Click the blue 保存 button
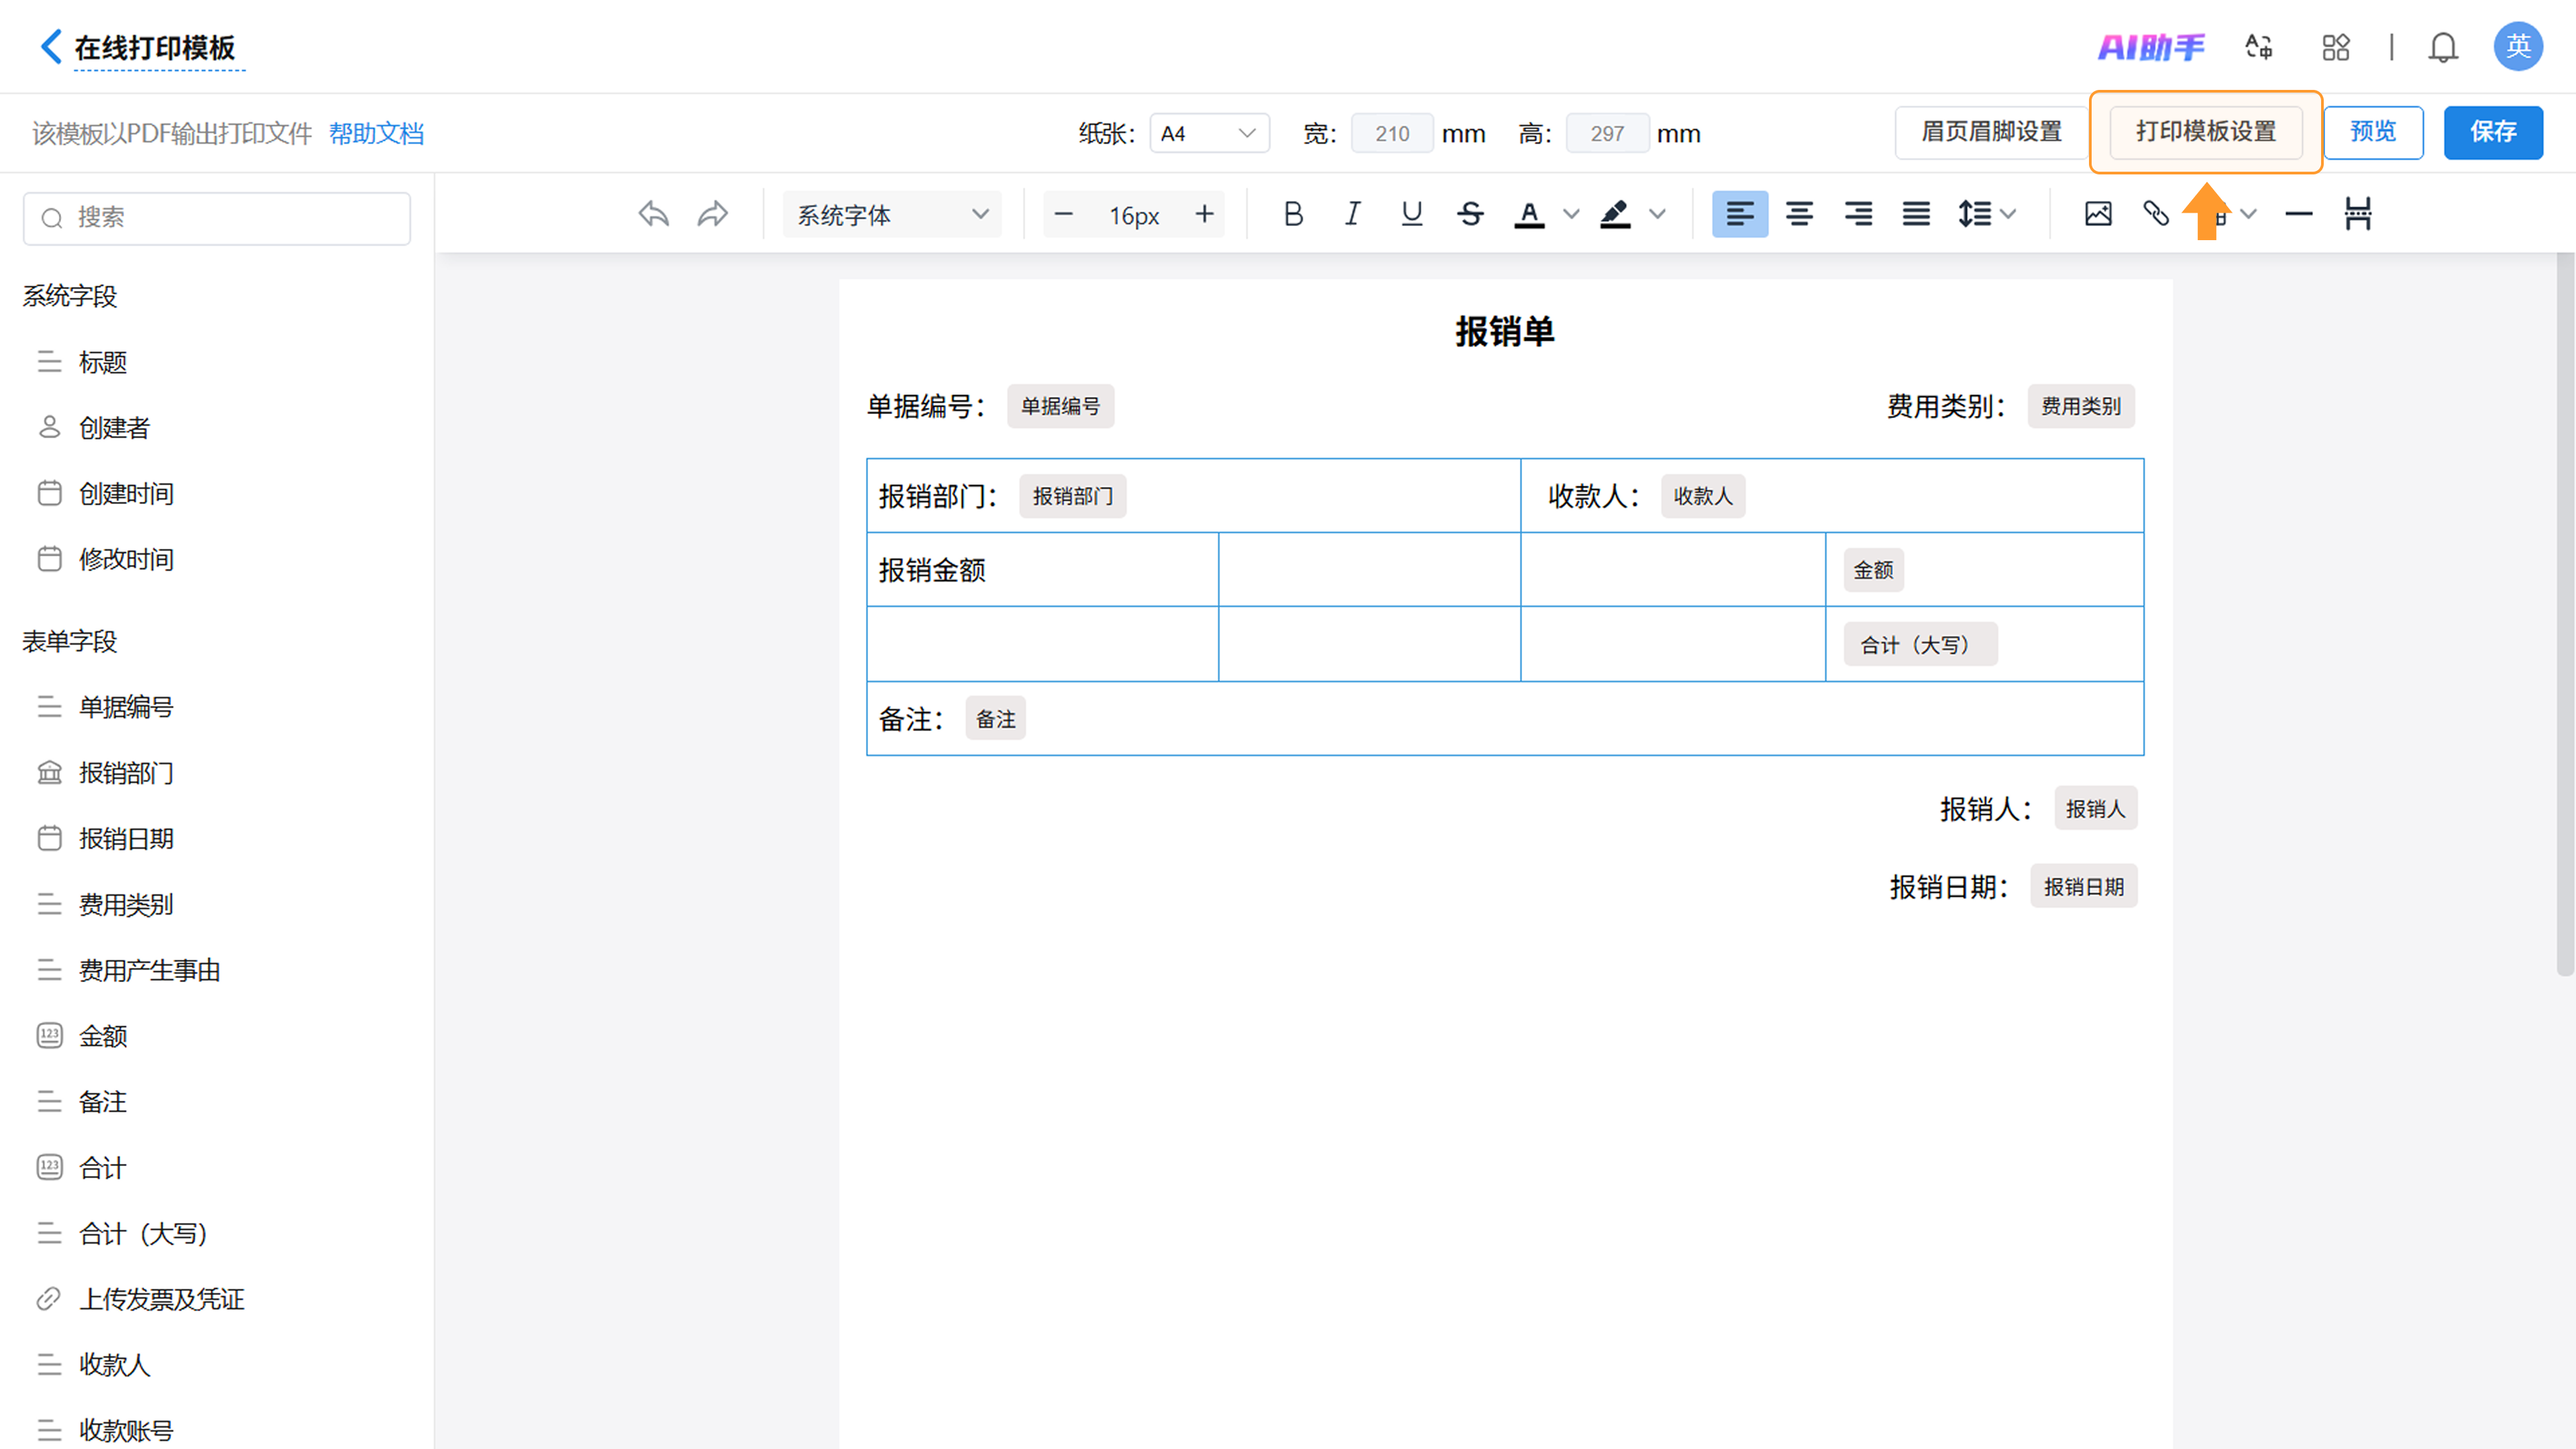This screenshot has width=2576, height=1449. (2492, 132)
